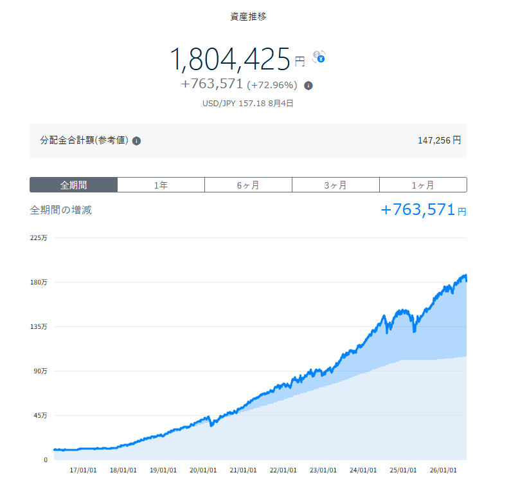The width and height of the screenshot is (509, 484).
Task: Click the gain text +763,571 under total
Action: pos(211,84)
